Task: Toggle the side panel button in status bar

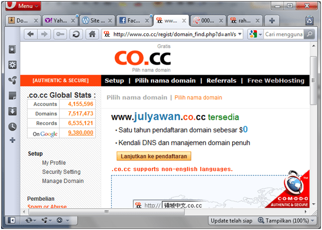Action: tap(12, 220)
